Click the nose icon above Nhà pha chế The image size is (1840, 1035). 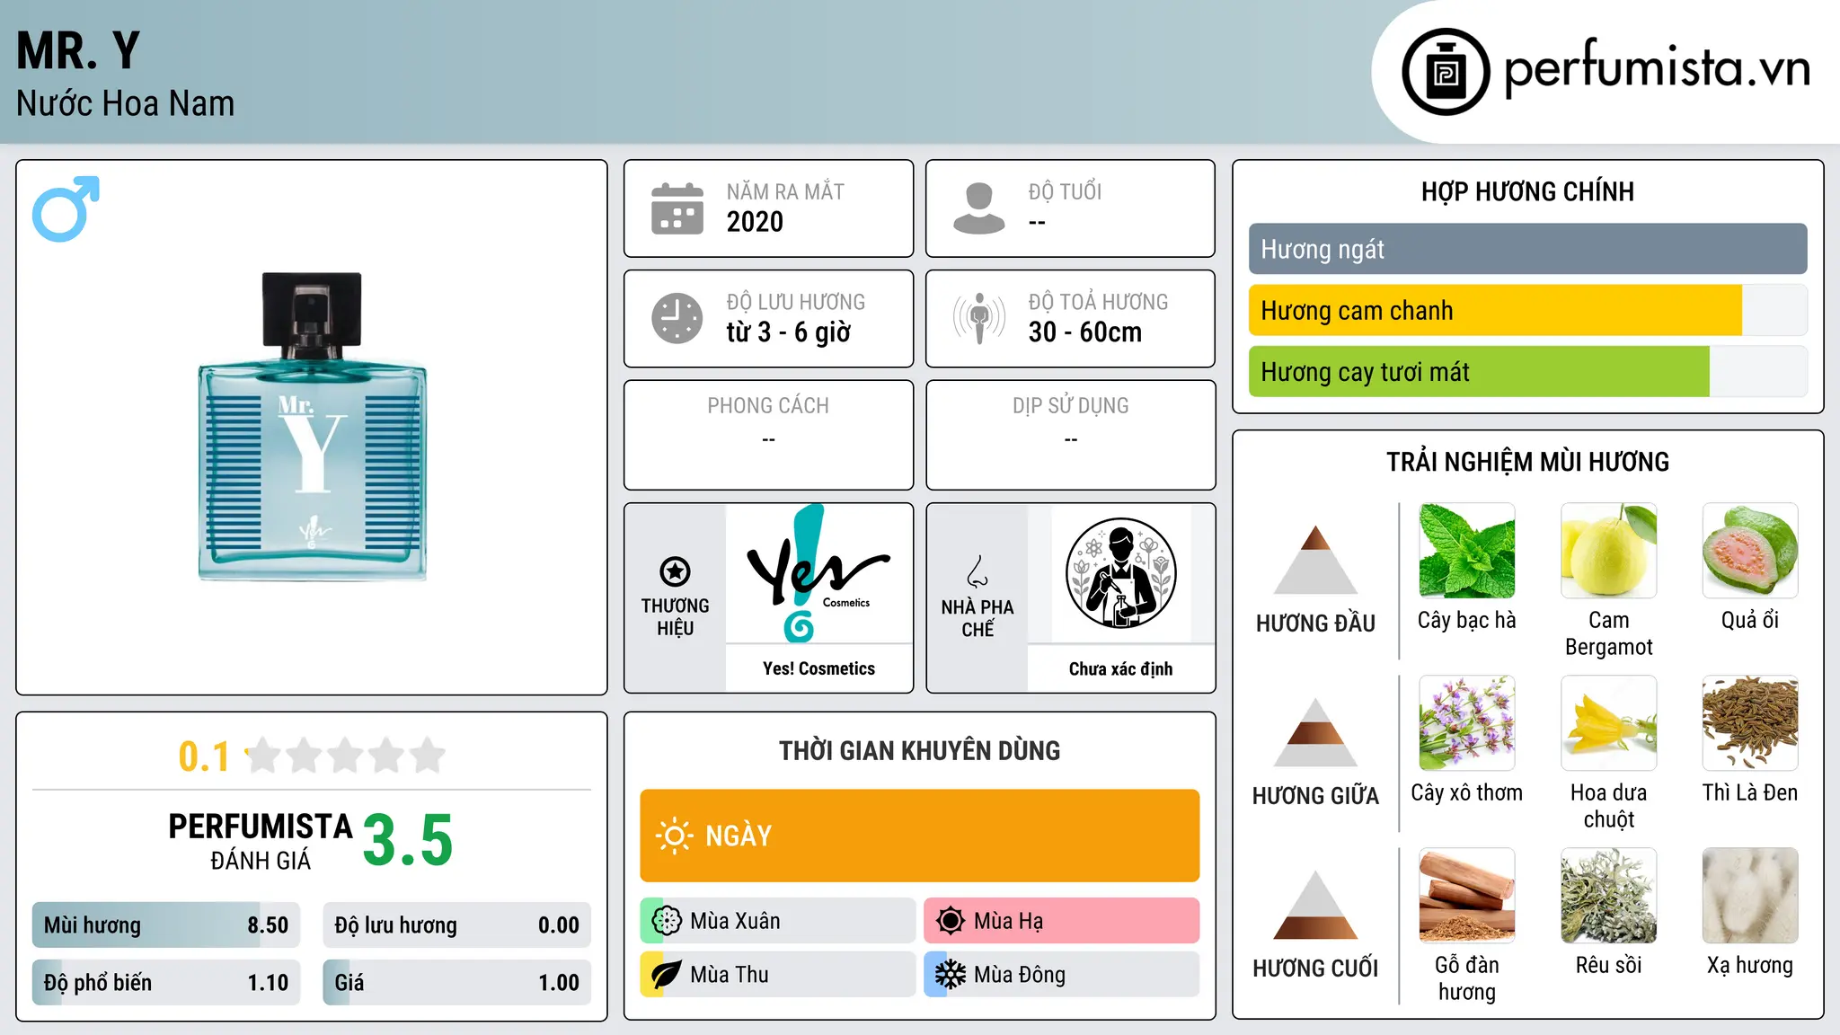click(x=977, y=571)
